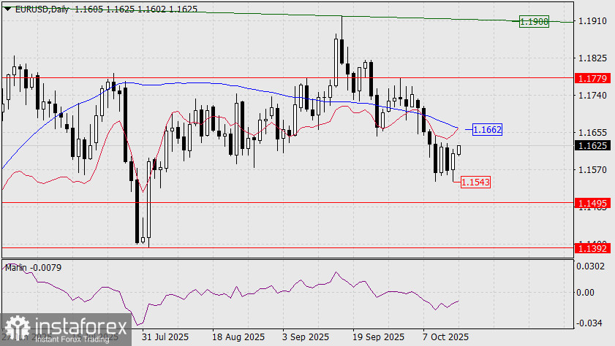Click the 1.1392 red level label
The width and height of the screenshot is (615, 346).
point(592,248)
